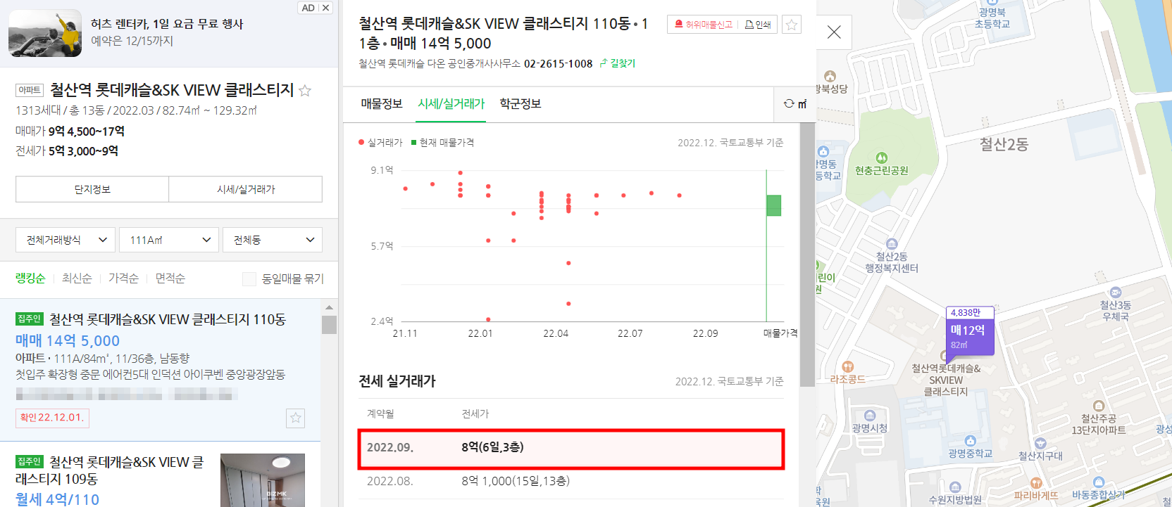
Task: Close the detail panel X button
Action: [834, 32]
